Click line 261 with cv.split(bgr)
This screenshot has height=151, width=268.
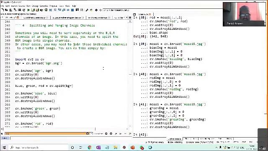(x=44, y=86)
